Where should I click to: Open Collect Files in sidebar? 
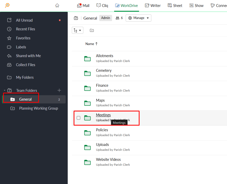25,65
